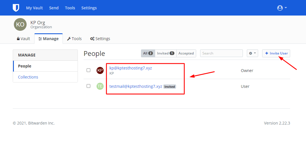
Task: Click the TE user avatar
Action: click(x=100, y=86)
